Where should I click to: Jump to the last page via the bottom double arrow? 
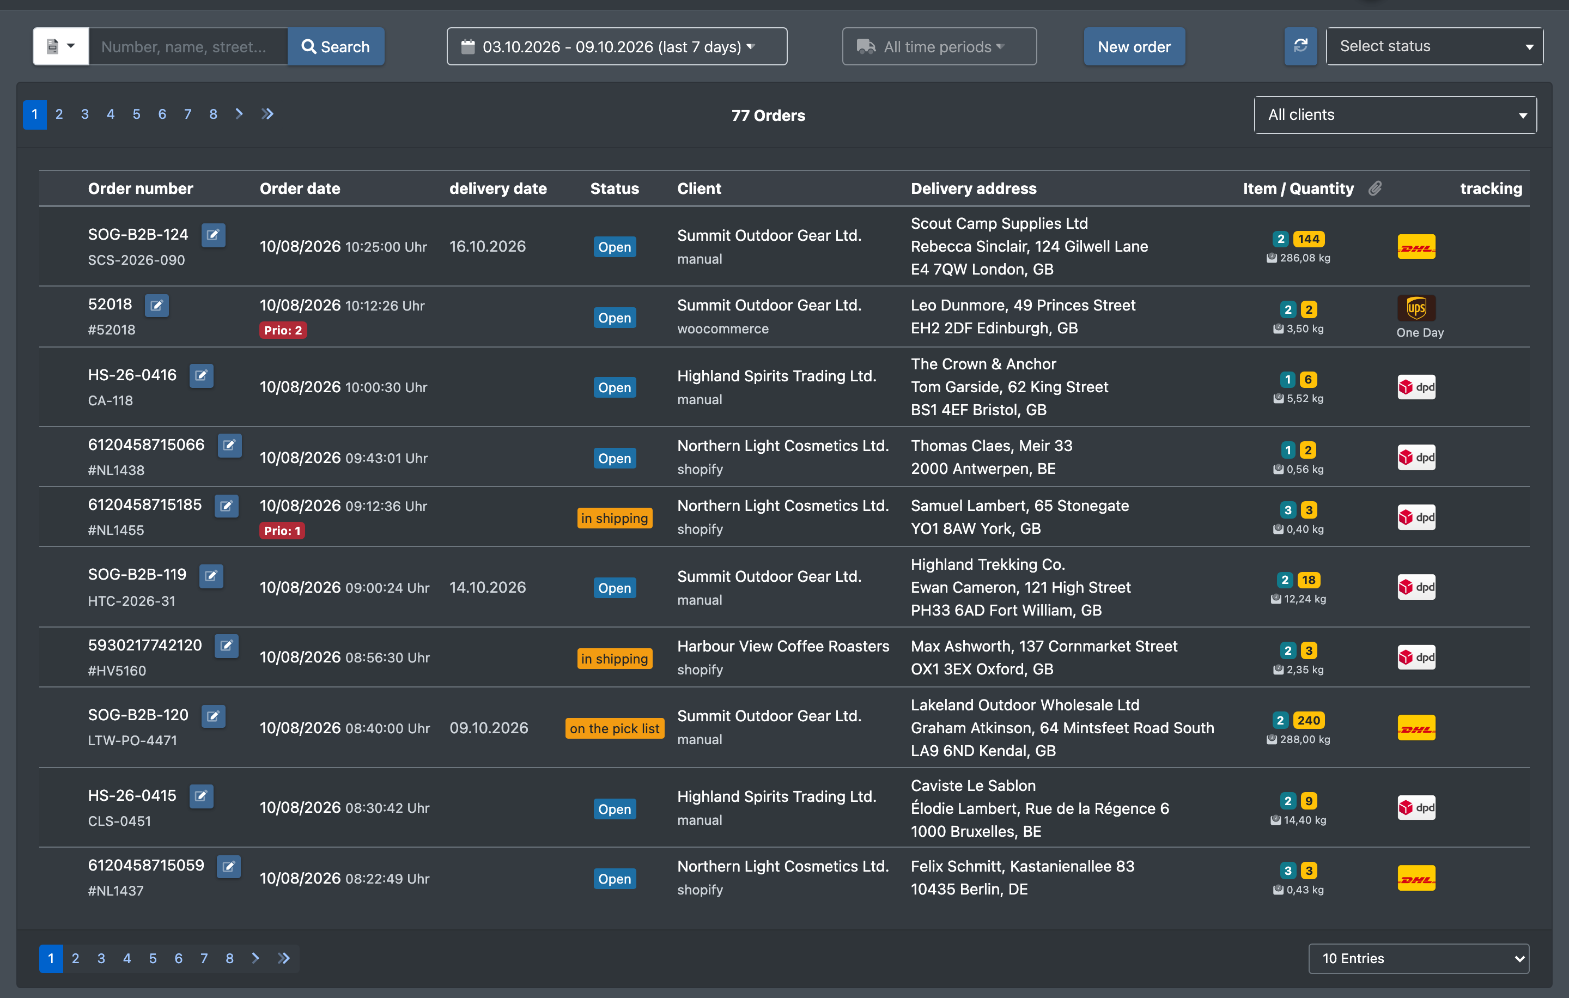pos(283,958)
